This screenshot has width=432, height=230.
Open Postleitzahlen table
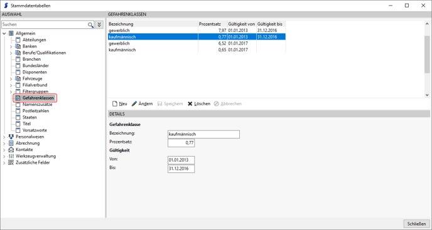click(36, 111)
